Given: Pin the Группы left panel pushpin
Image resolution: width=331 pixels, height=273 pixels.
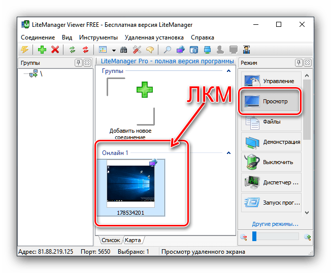Looking at the screenshot, I should pyautogui.click(x=78, y=63).
